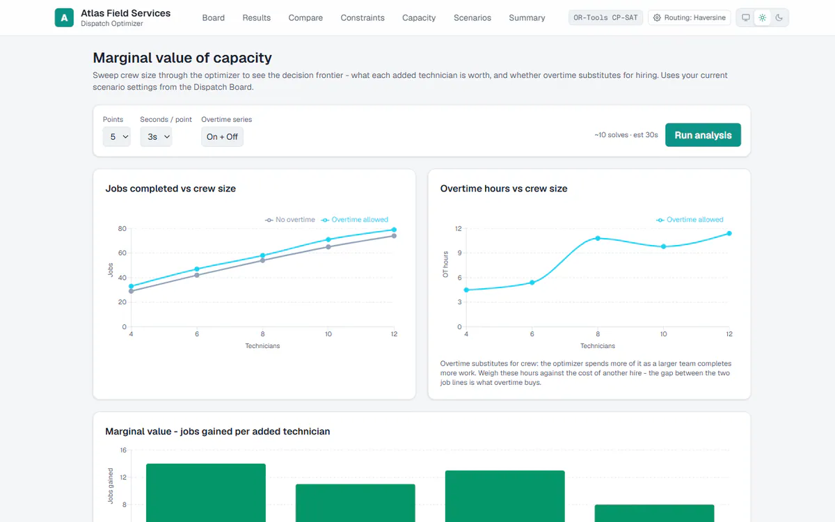Open the Compare tab
The height and width of the screenshot is (522, 835).
click(305, 17)
